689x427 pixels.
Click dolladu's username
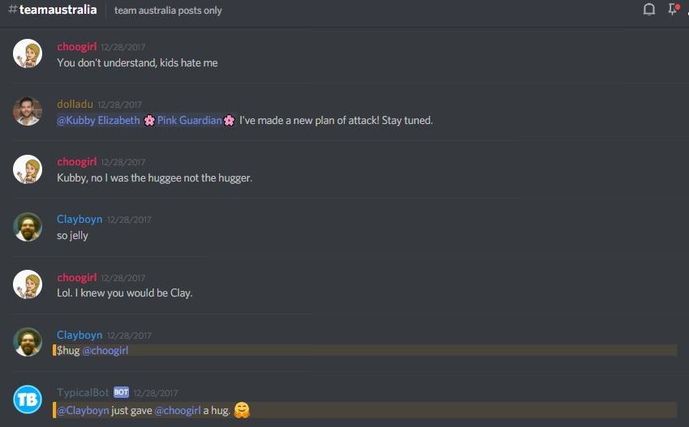(75, 104)
